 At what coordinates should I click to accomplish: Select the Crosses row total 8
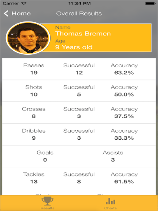click(x=34, y=116)
